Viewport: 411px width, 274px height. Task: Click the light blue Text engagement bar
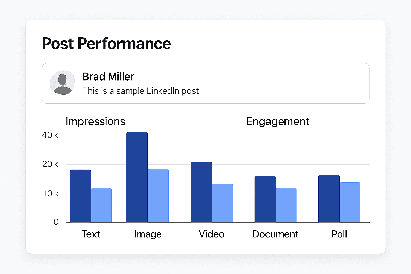coord(101,205)
